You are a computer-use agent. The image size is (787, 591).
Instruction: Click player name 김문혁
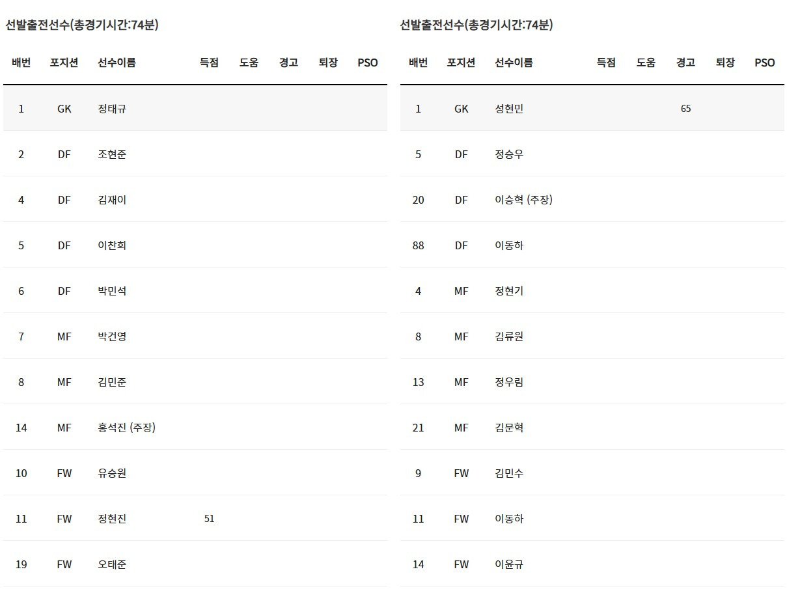pyautogui.click(x=509, y=428)
